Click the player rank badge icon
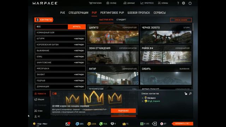The width and height of the screenshot is (226, 127). point(34,124)
